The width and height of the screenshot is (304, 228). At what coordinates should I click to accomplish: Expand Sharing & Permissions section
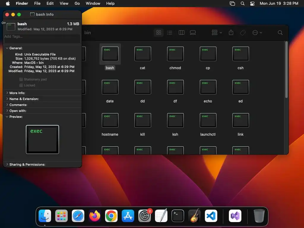point(7,164)
